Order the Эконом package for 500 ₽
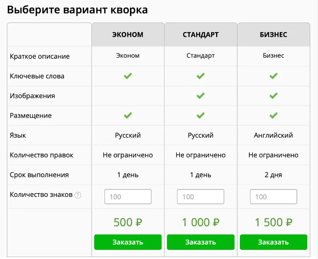 128,242
